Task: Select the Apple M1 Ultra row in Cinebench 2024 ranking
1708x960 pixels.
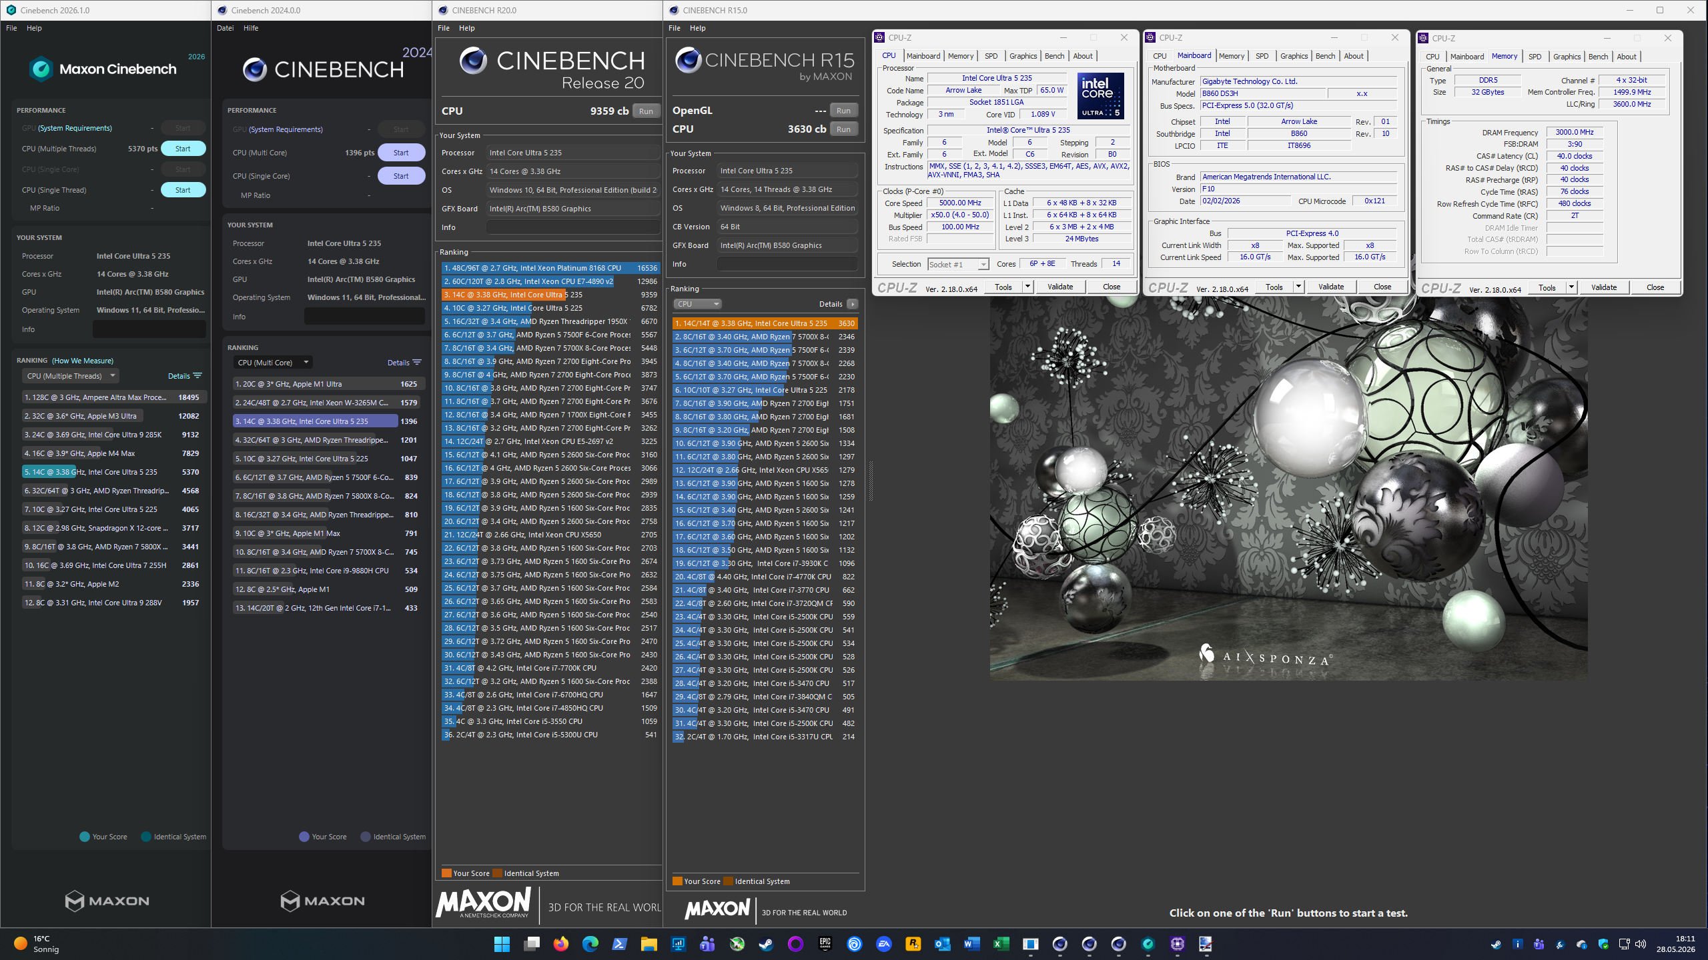Action: pos(329,384)
